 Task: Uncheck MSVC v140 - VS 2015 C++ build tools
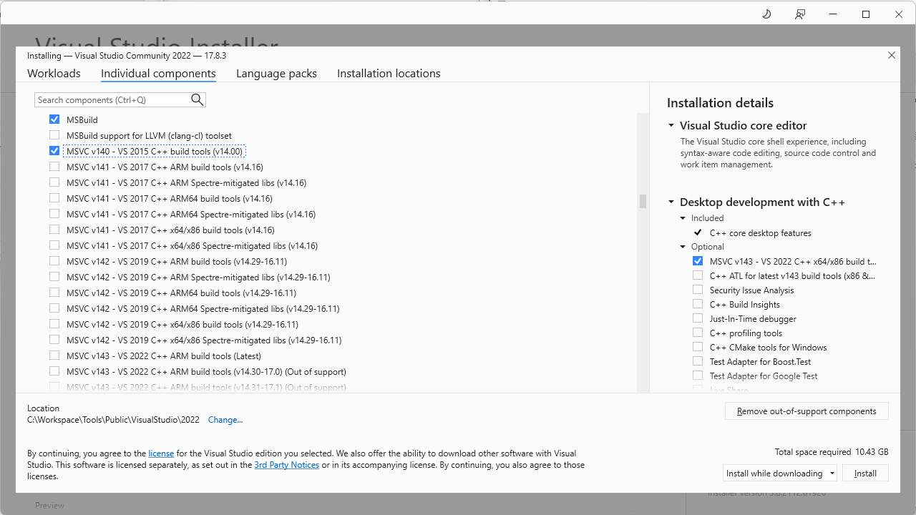(54, 150)
